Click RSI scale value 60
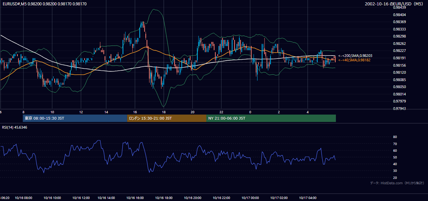The image size is (428, 201). point(395,150)
